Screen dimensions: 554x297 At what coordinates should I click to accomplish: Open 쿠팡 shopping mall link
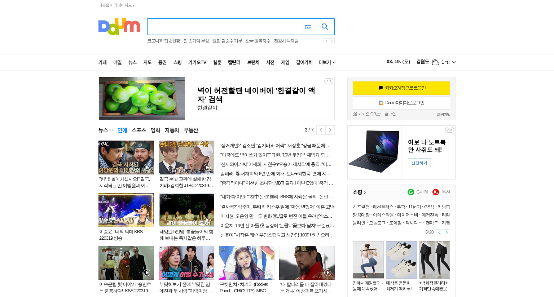click(x=401, y=207)
